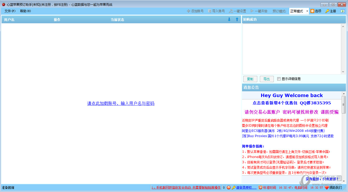Click the red heart 捐助我们 icon
Viewport: 348px width, 192px height.
[x=326, y=188]
